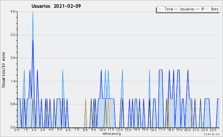Click the '3.2' y-axis value
This screenshot has width=223, height=137.
point(13,35)
